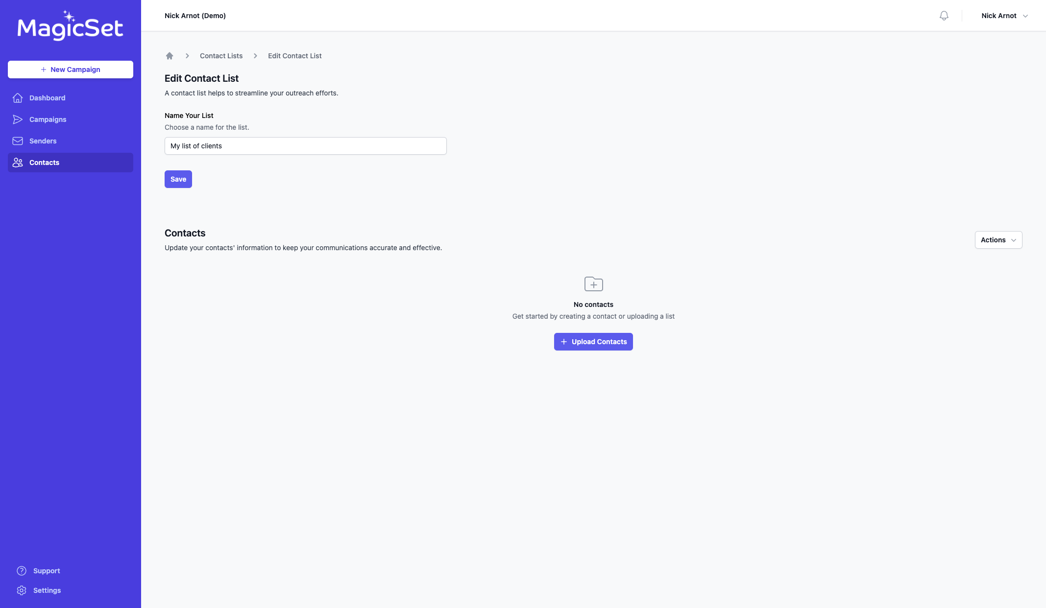Viewport: 1046px width, 608px height.
Task: Open Campaigns section
Action: click(x=71, y=119)
